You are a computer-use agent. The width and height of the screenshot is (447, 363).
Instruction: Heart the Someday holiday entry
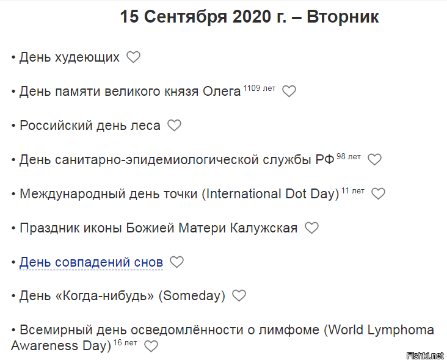coord(239,296)
